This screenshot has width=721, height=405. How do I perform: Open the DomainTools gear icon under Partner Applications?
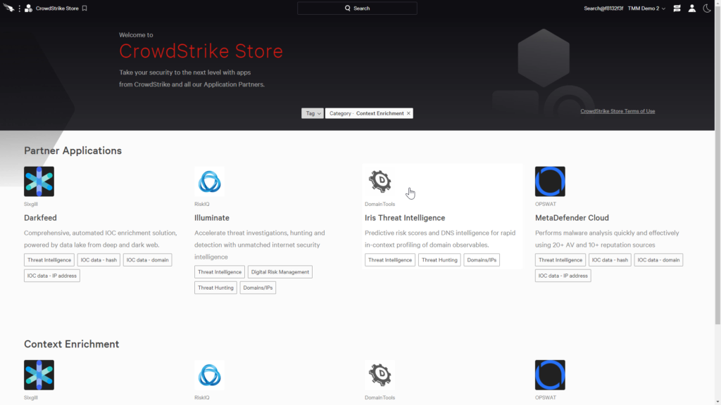tap(380, 181)
